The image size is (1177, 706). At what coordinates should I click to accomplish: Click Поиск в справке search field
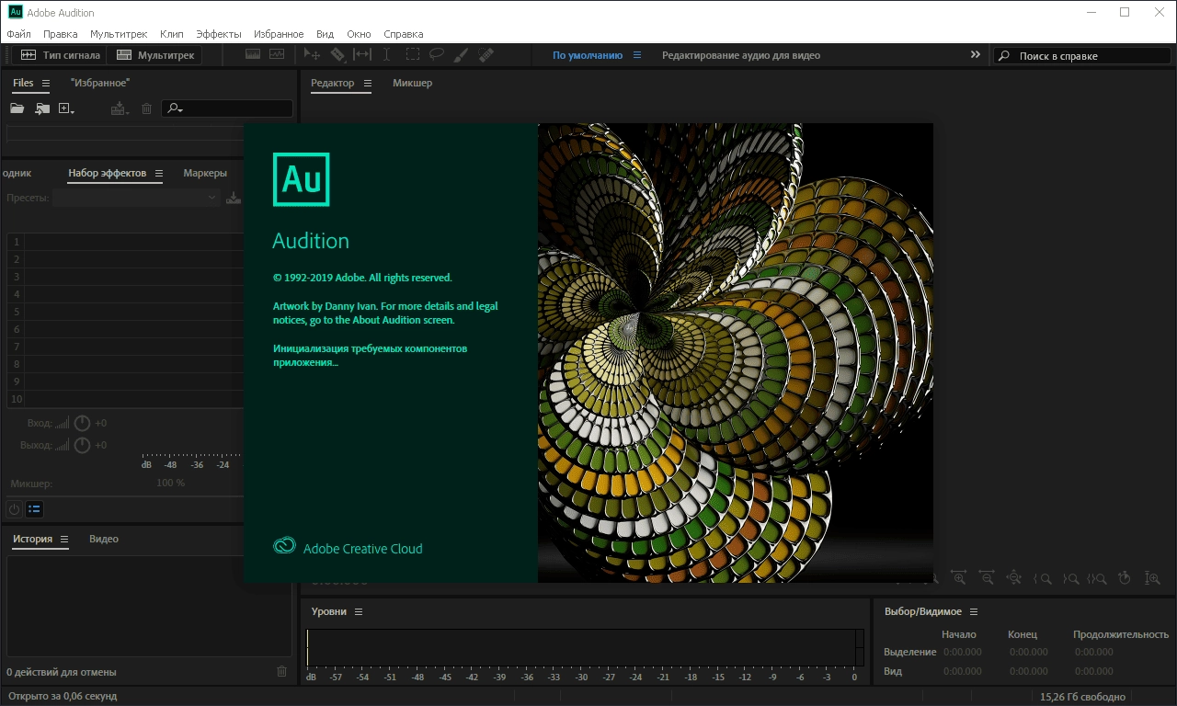[x=1082, y=55]
